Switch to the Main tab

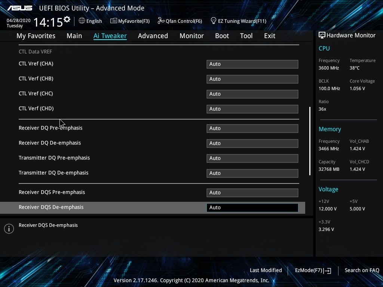pos(74,36)
